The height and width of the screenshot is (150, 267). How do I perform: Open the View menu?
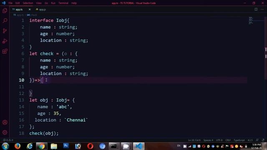[x=39, y=3]
